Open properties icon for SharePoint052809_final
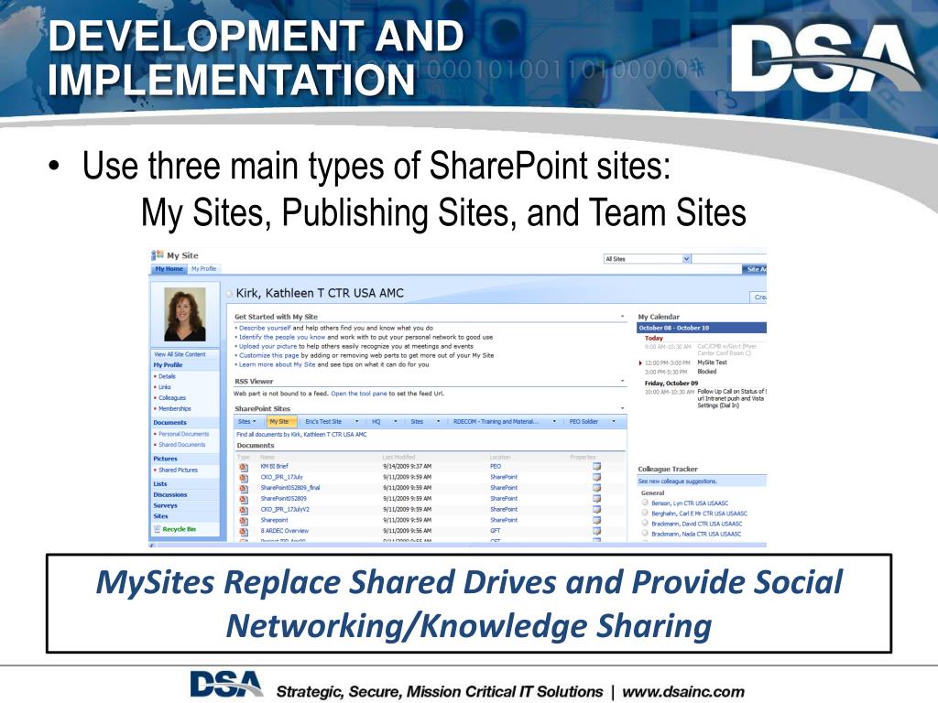Image resolution: width=938 pixels, height=703 pixels. [596, 488]
